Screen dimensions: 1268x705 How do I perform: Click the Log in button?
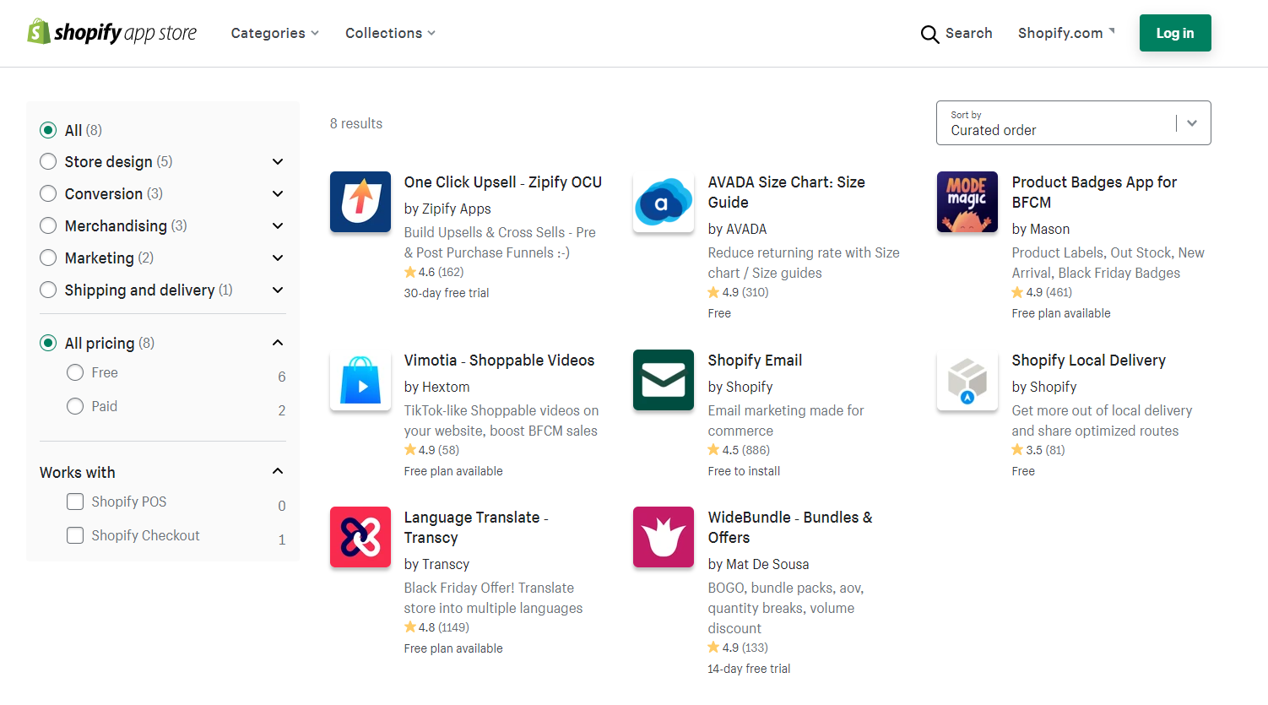coord(1175,33)
